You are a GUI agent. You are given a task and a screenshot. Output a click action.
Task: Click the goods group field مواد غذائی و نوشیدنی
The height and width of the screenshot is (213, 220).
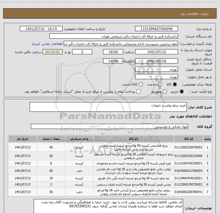click(x=109, y=126)
